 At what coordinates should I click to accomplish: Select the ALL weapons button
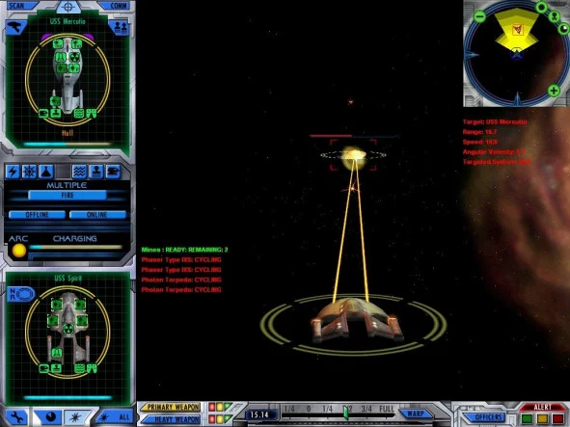pyautogui.click(x=115, y=416)
